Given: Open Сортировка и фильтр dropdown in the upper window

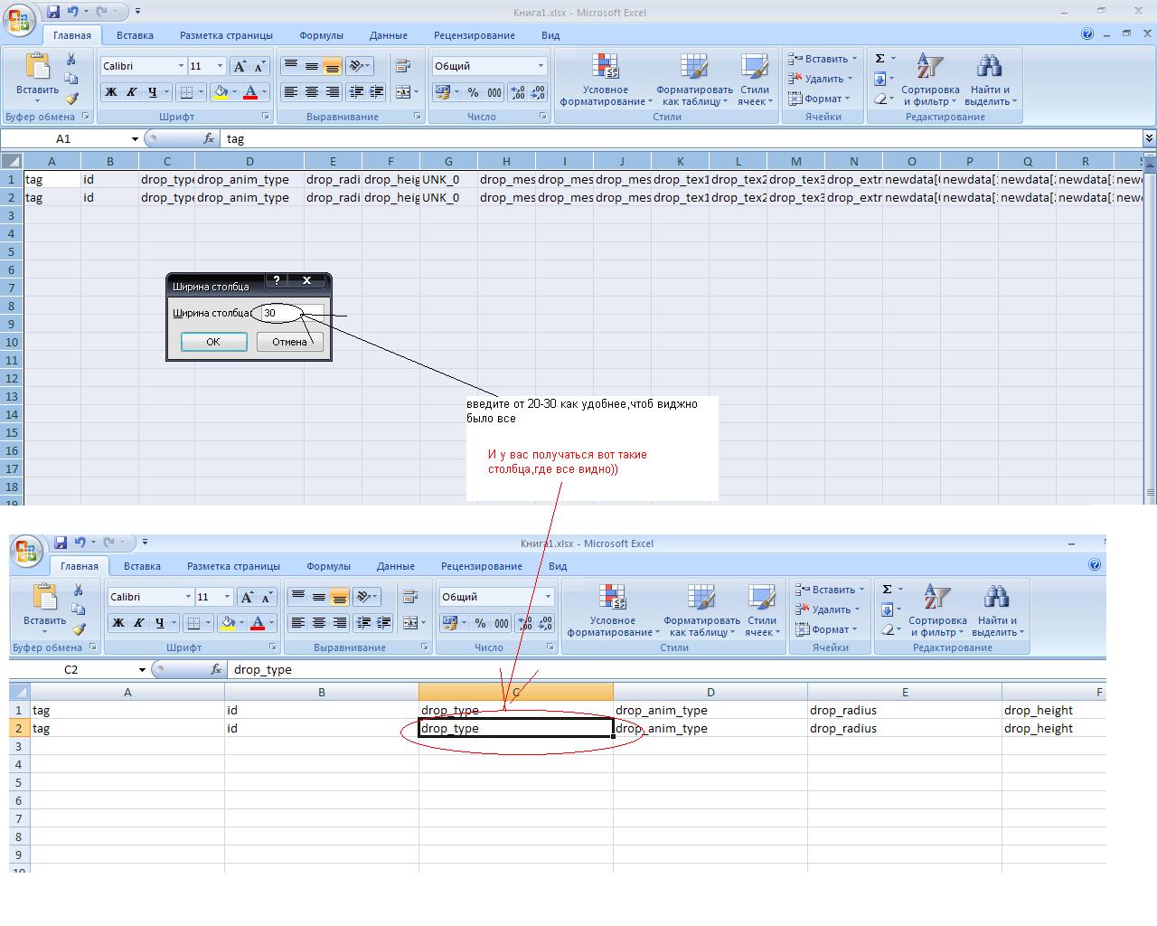Looking at the screenshot, I should pyautogui.click(x=930, y=80).
